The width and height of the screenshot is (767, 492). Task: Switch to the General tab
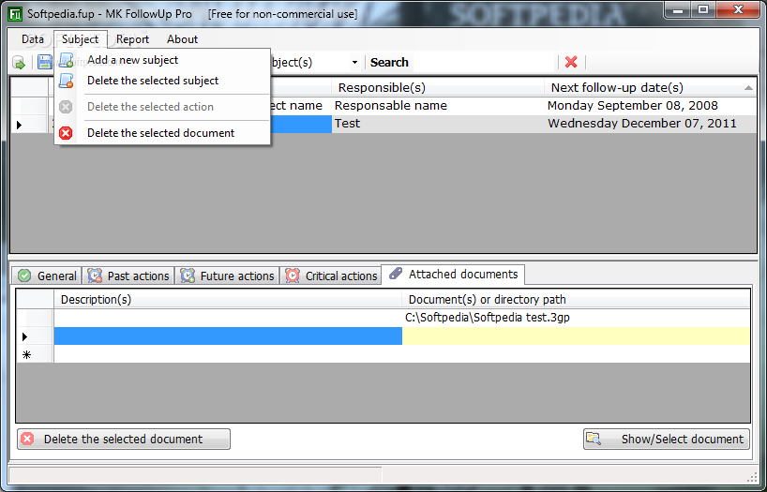(47, 276)
